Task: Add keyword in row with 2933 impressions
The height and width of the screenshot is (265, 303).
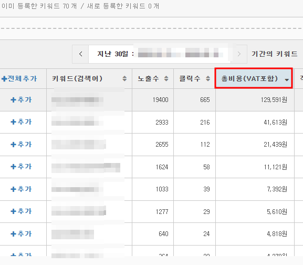Action: click(x=21, y=122)
